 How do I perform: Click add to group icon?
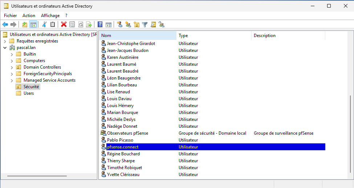(x=162, y=24)
